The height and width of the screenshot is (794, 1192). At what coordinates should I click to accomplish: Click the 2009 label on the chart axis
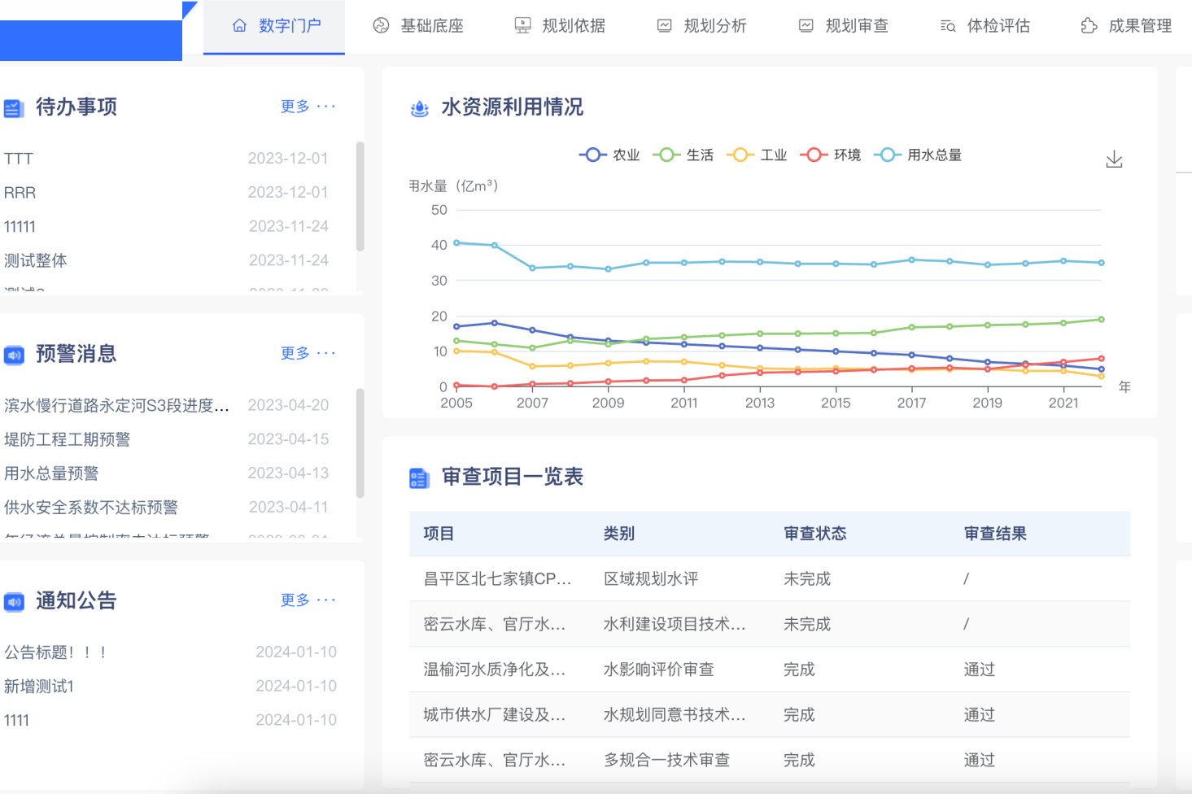click(609, 403)
